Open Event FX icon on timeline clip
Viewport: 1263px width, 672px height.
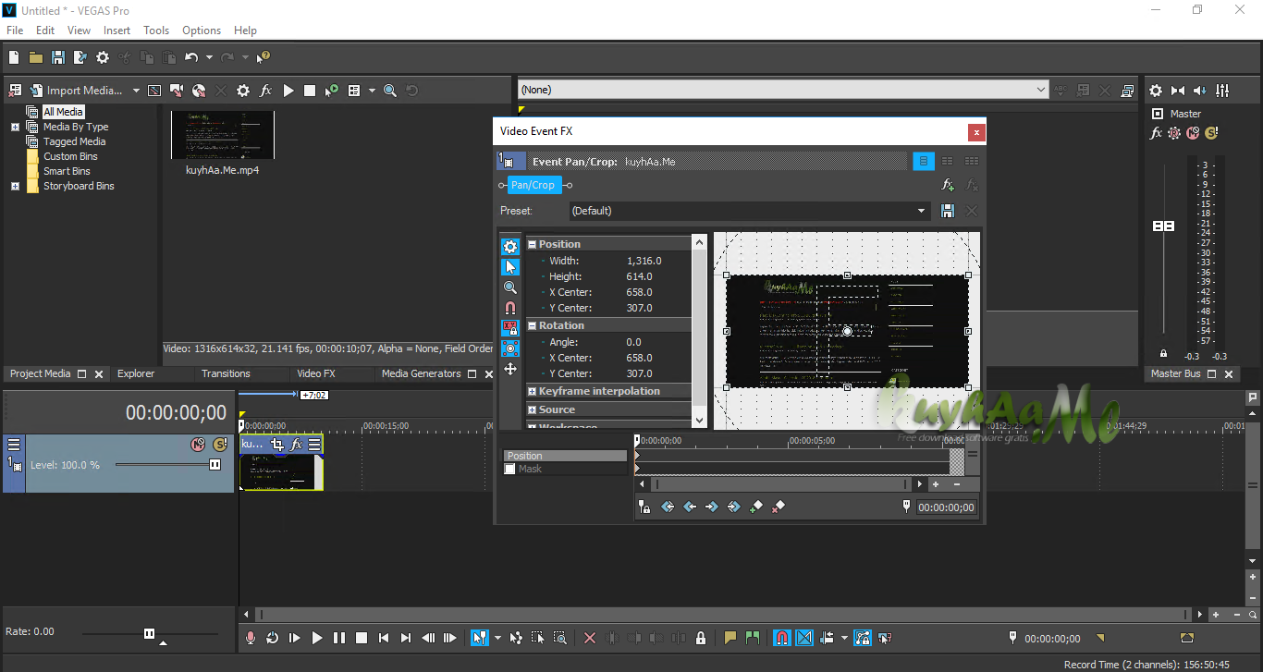[x=296, y=445]
